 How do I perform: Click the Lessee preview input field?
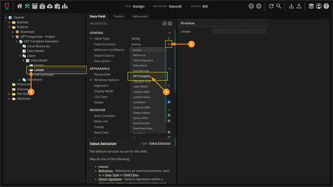coord(239,32)
